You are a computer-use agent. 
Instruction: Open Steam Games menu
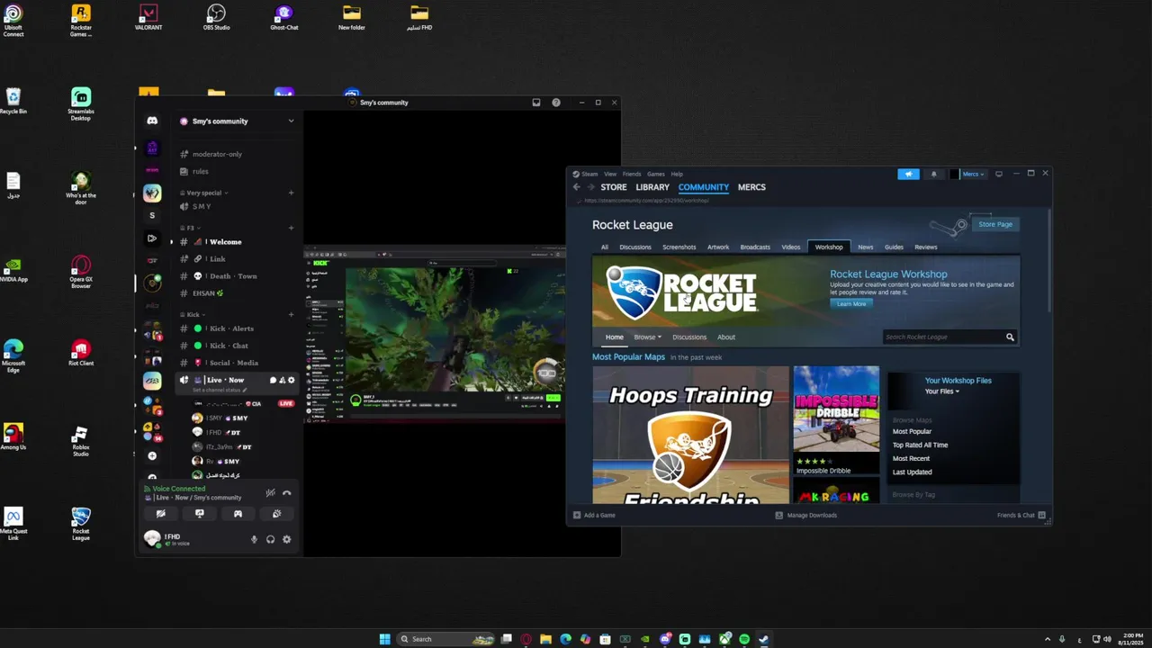point(656,174)
